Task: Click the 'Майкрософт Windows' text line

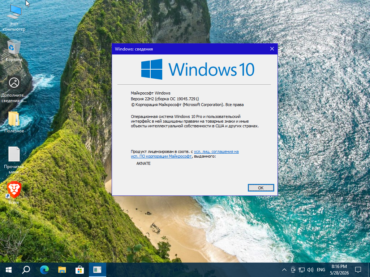Action: point(151,93)
